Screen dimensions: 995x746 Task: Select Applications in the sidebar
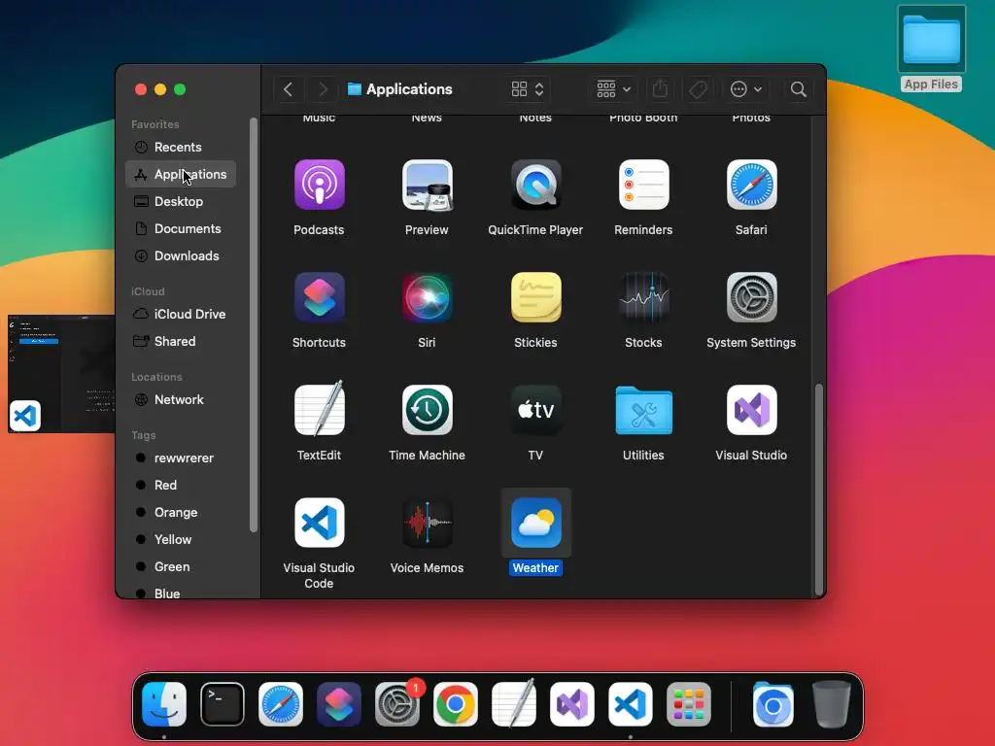(181, 175)
